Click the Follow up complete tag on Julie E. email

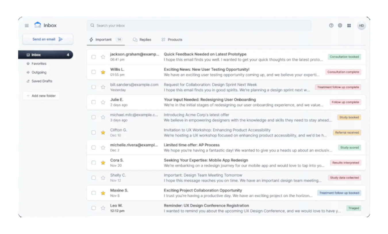coord(345,102)
